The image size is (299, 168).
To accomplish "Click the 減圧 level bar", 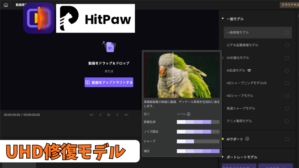I will tap(198, 151).
